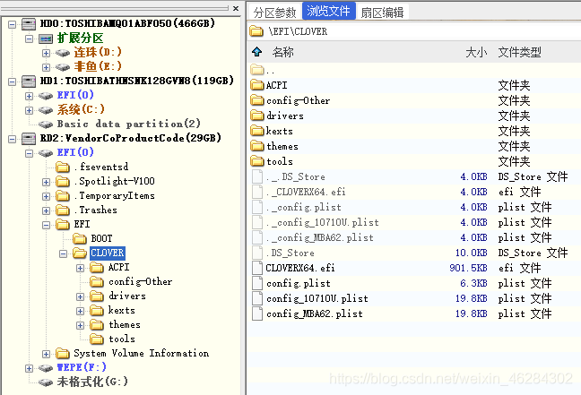
Task: Click the config.plist file icon
Action: [x=257, y=283]
